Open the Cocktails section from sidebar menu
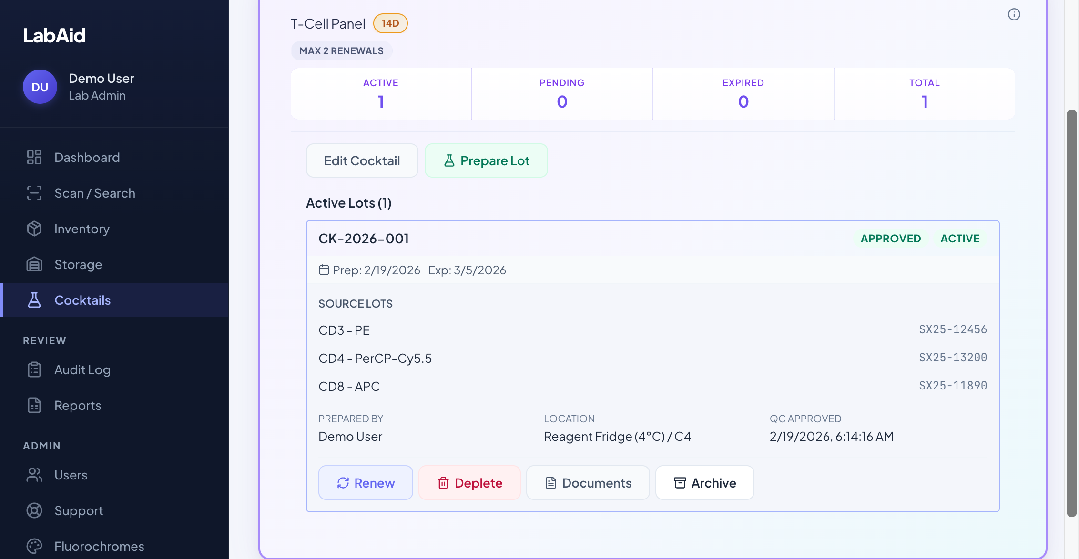Viewport: 1079px width, 559px height. click(x=82, y=300)
